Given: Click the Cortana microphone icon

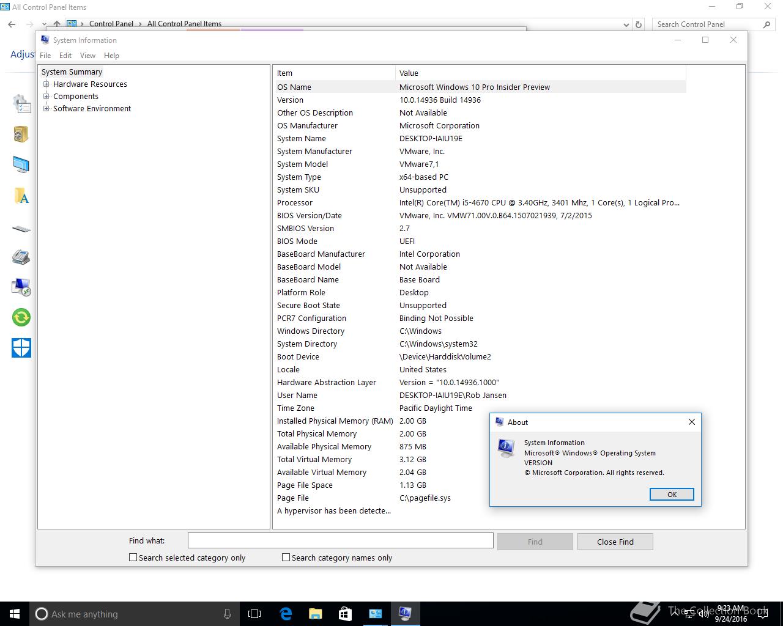Looking at the screenshot, I should click(x=227, y=614).
